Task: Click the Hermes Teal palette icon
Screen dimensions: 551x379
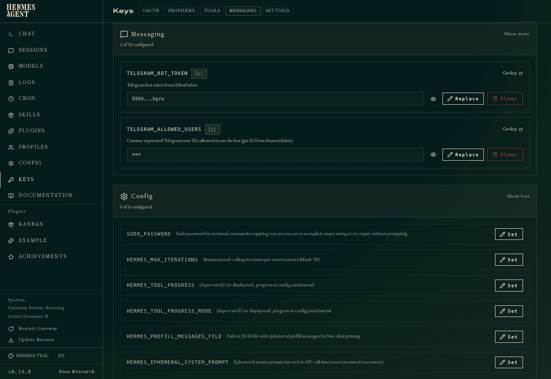Action: (x=11, y=356)
